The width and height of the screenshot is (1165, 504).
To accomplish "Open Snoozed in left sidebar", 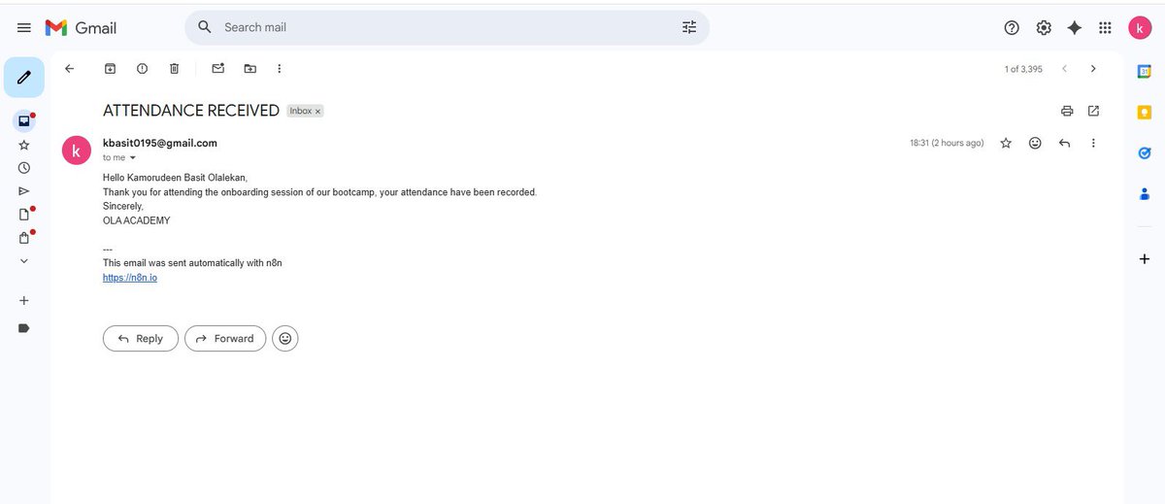I will point(24,168).
